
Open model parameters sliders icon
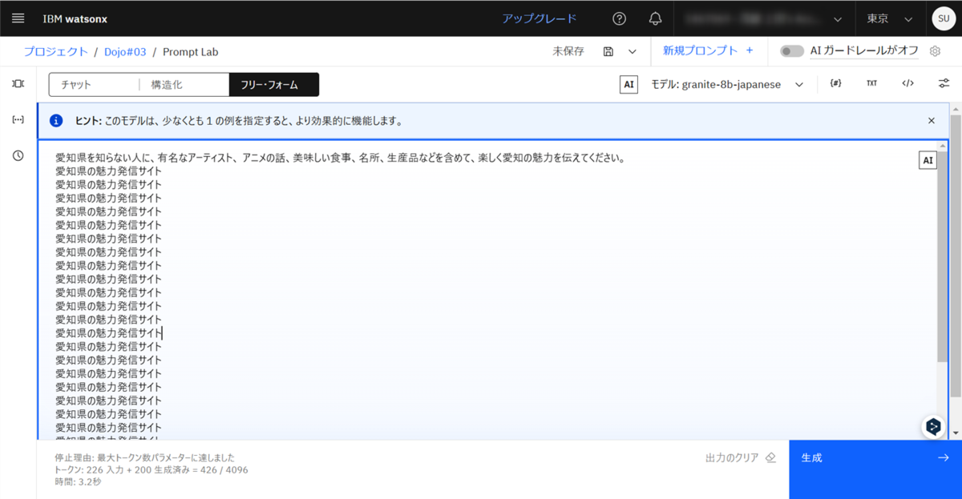pos(944,83)
